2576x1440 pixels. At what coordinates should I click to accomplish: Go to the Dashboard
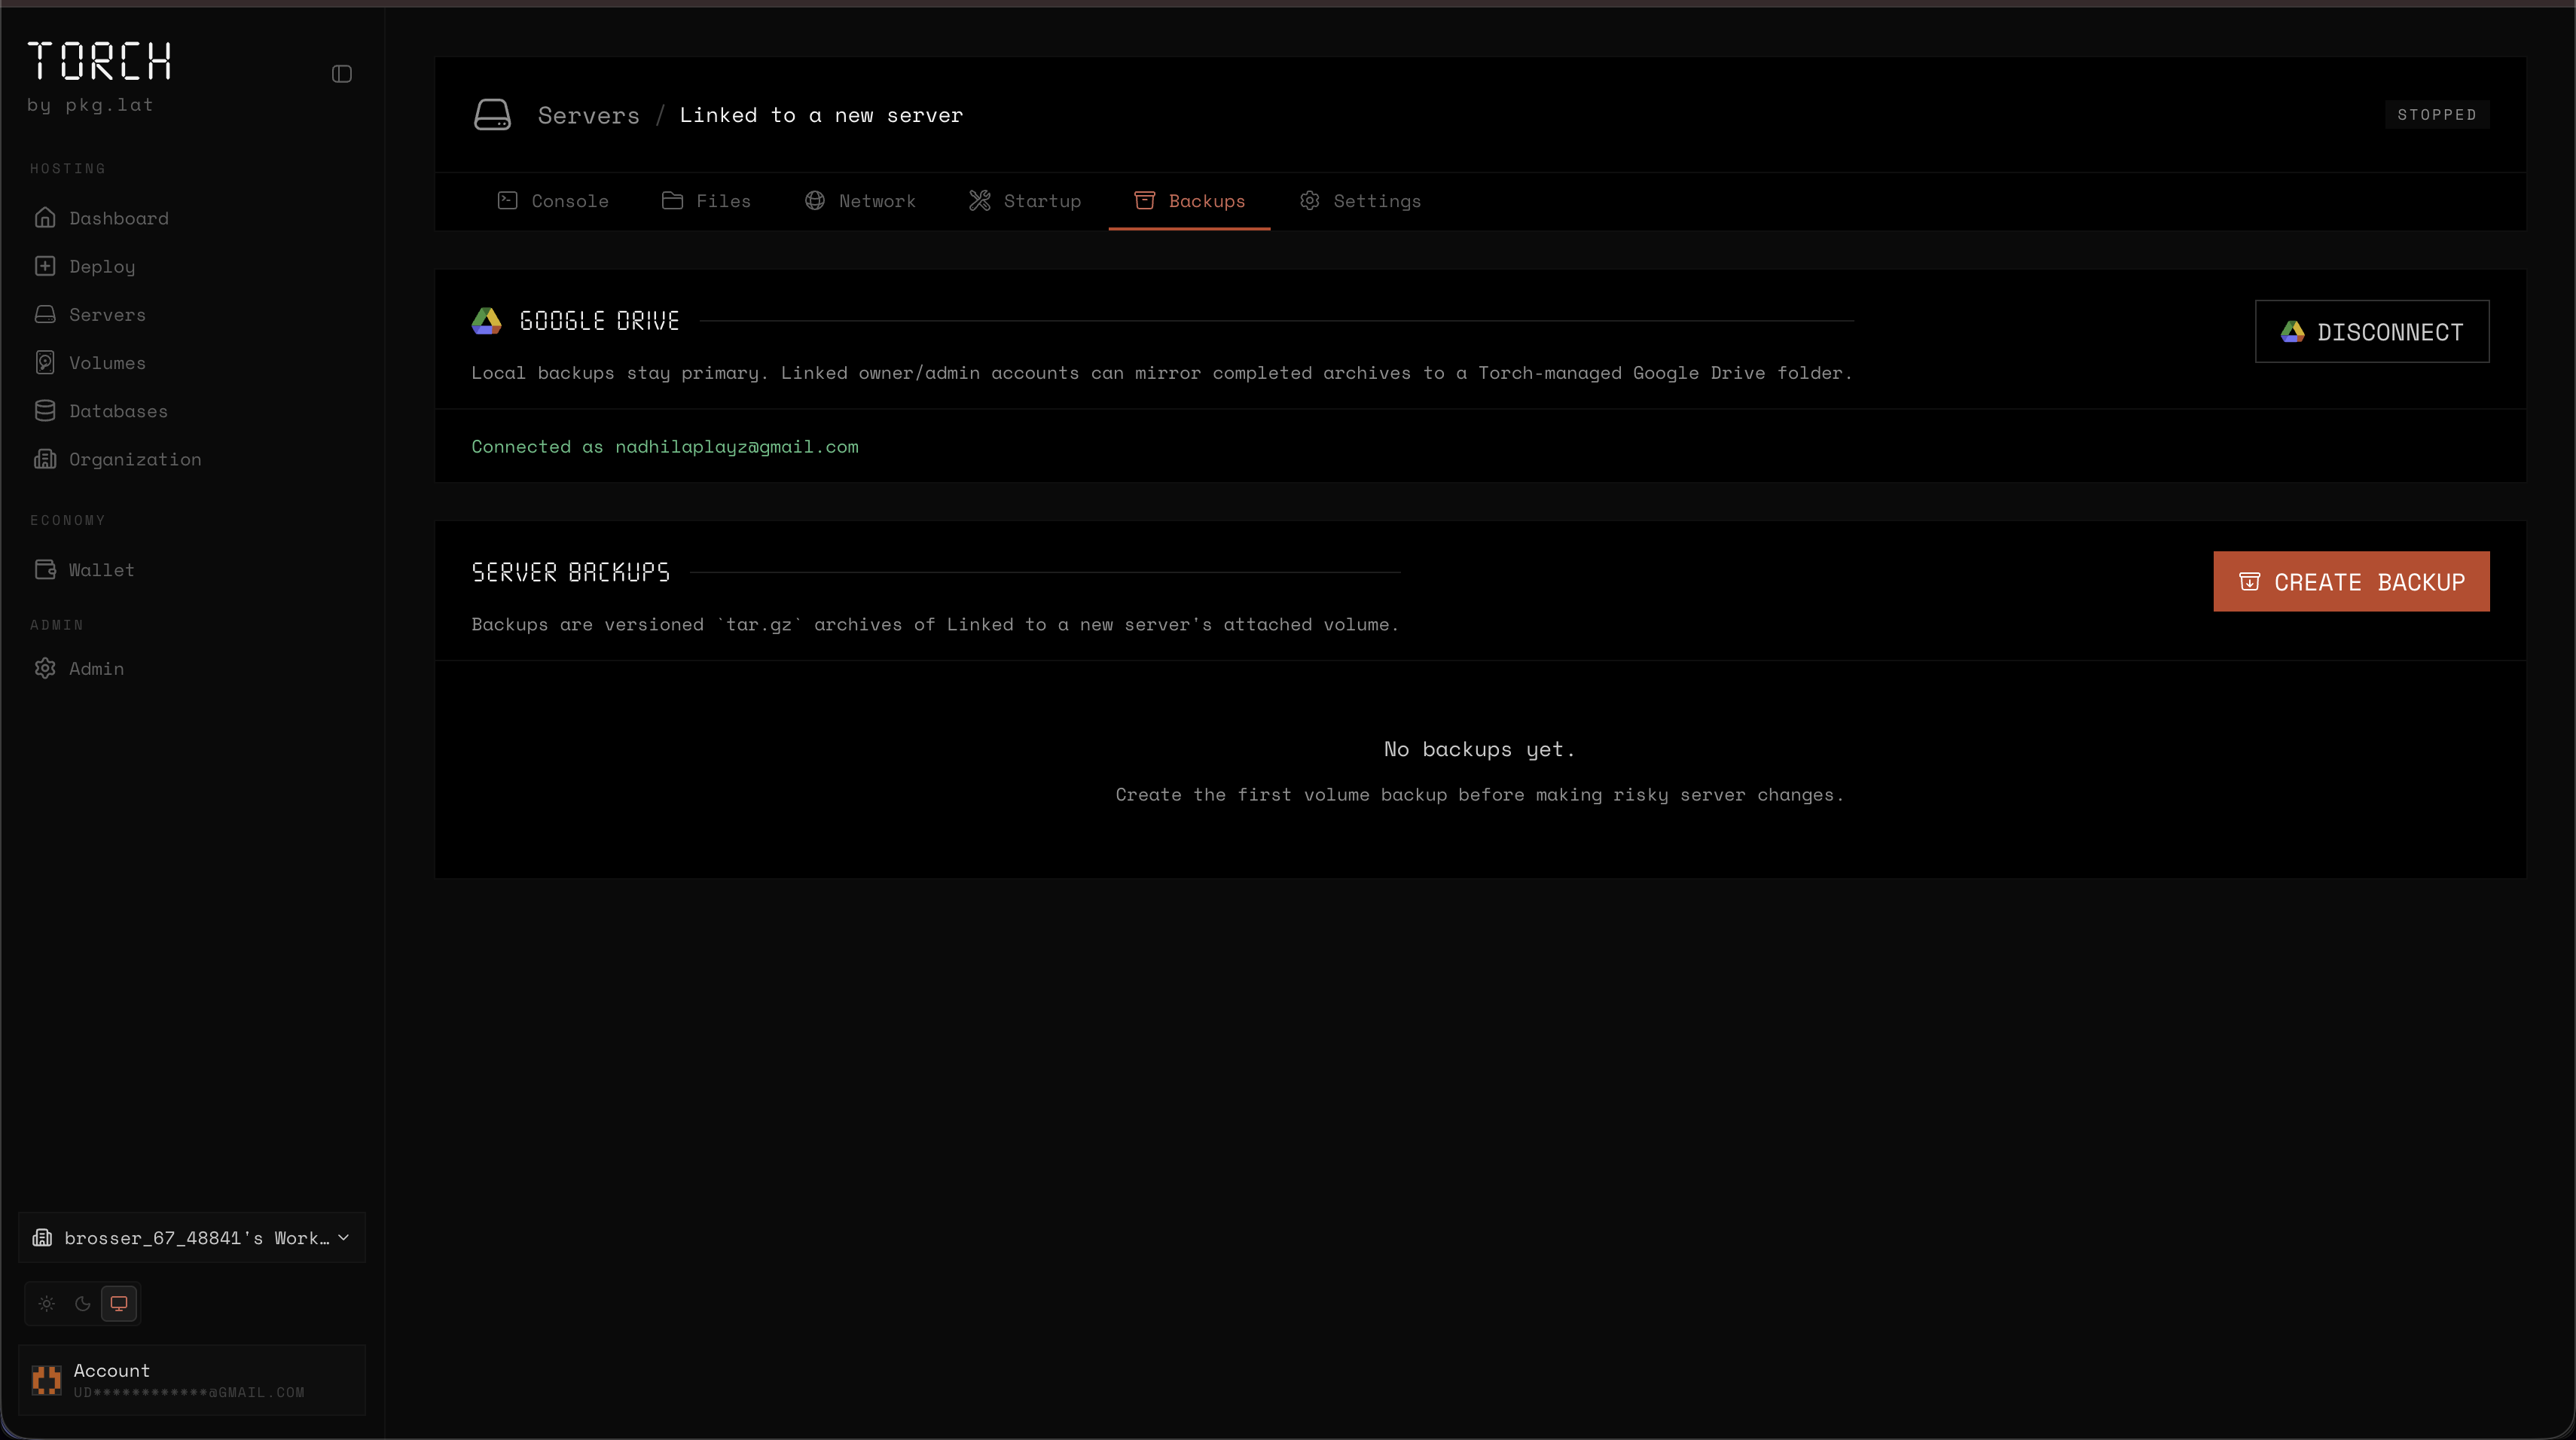pos(118,218)
